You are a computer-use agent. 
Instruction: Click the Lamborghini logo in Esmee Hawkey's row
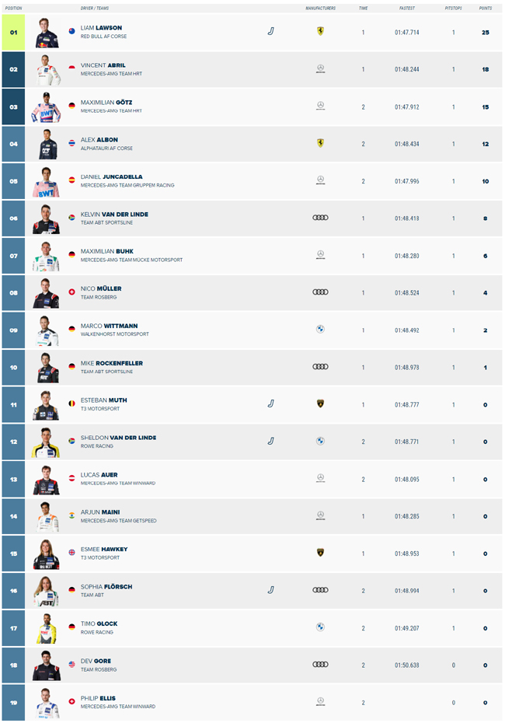[x=320, y=553]
